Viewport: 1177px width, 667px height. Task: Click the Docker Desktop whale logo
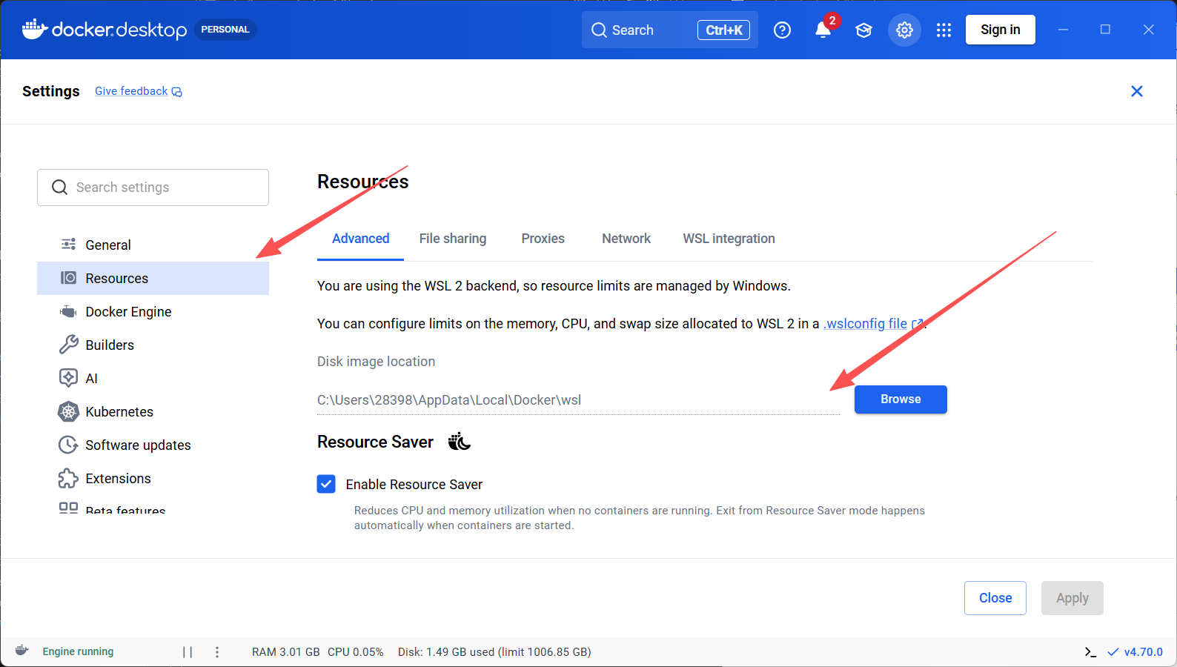click(x=35, y=30)
